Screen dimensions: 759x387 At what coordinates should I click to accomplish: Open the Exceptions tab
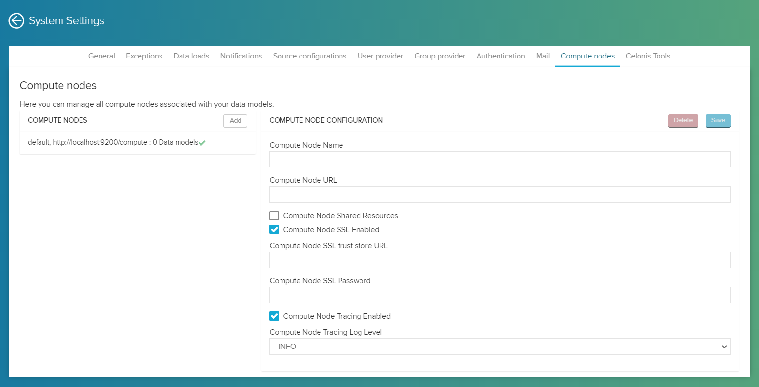(144, 56)
